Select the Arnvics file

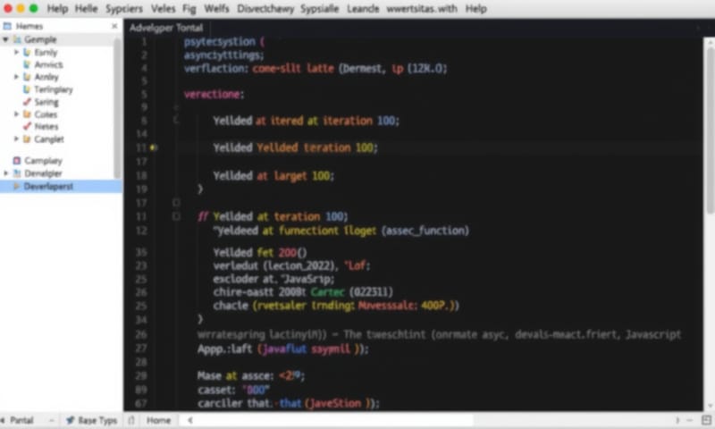tap(49, 64)
